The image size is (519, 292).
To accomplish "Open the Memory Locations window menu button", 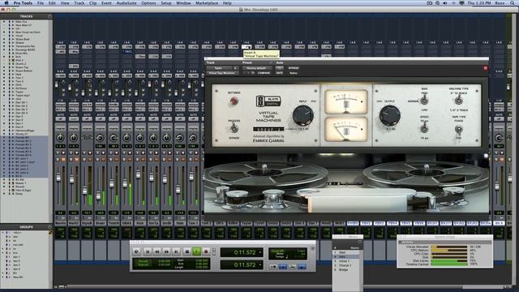I will 360,242.
